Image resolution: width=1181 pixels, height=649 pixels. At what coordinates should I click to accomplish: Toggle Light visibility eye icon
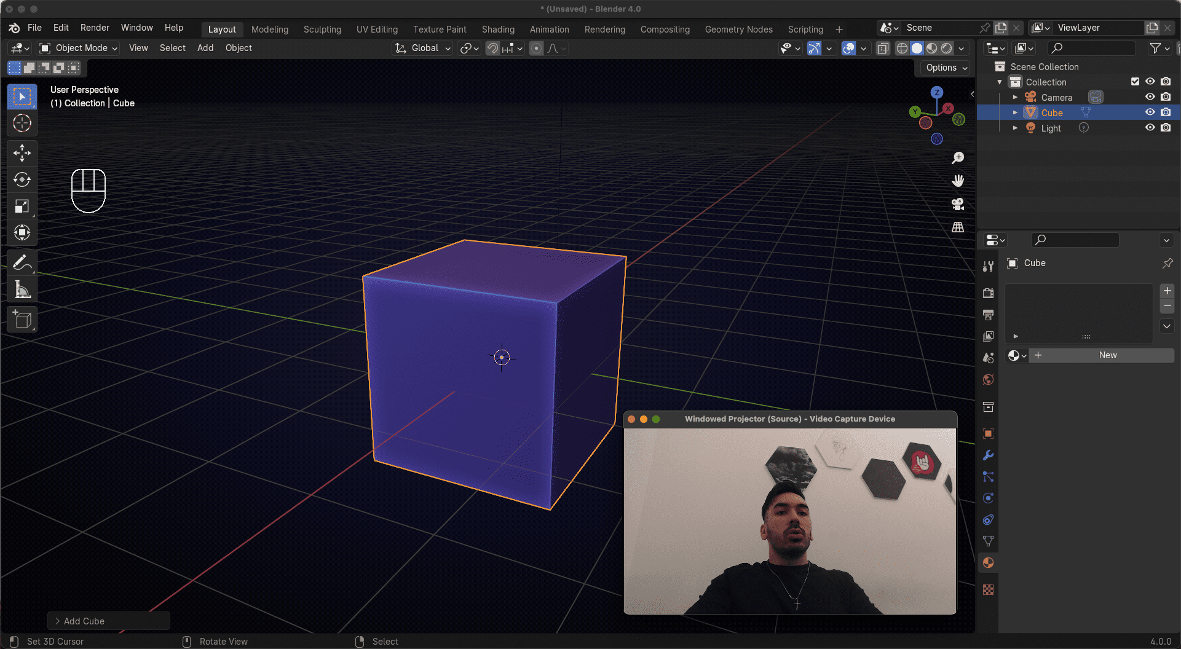click(1150, 128)
